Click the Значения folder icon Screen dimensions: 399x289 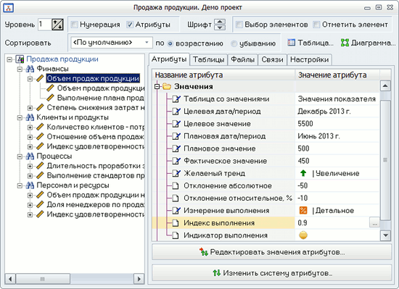(x=167, y=87)
